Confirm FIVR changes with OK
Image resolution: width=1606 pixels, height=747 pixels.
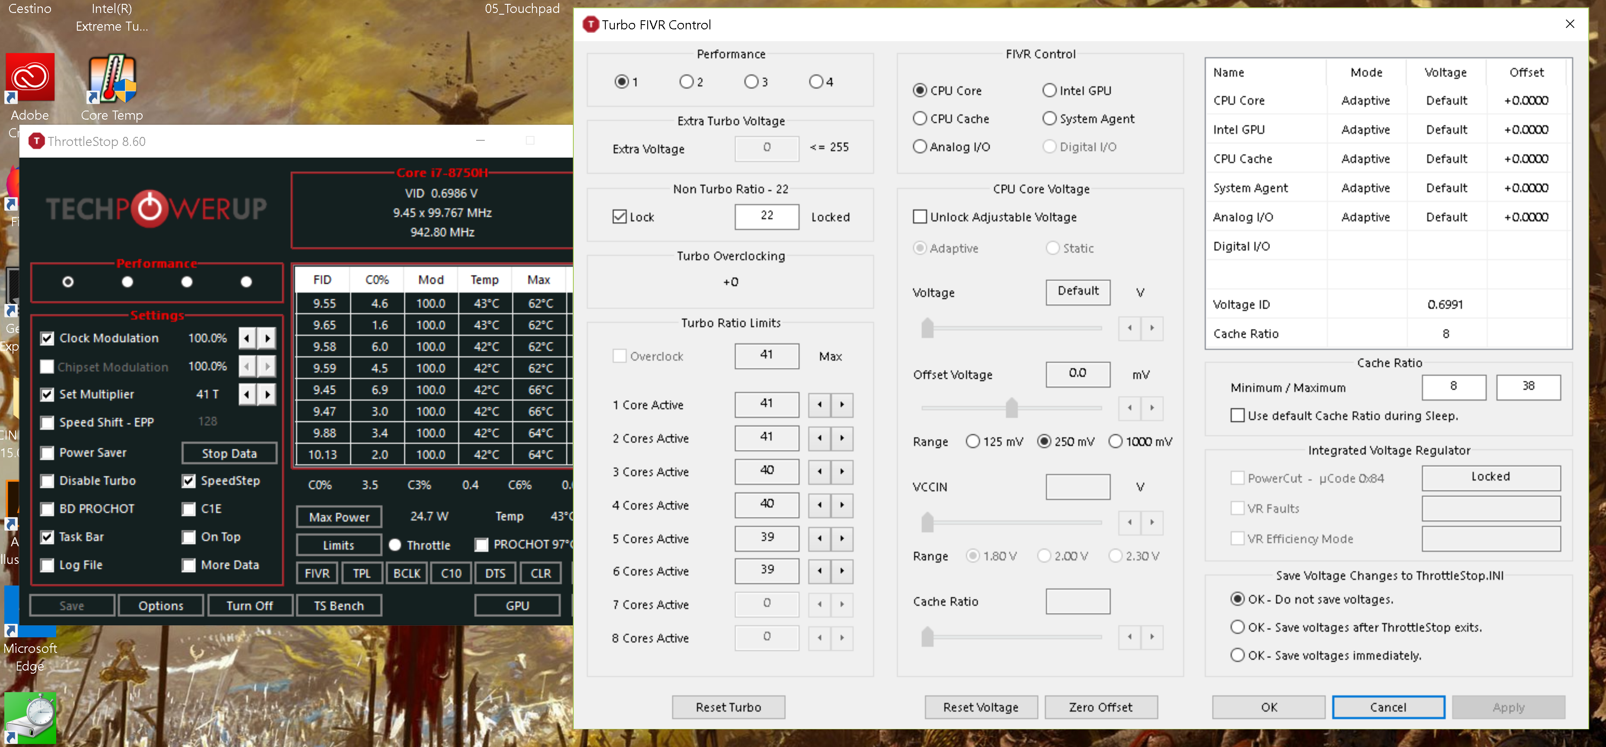[1269, 707]
